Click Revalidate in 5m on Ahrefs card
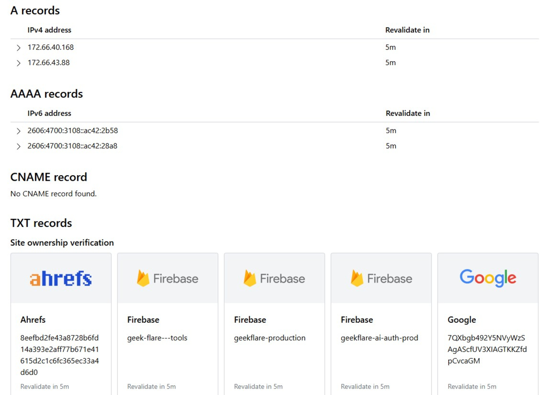This screenshot has height=395, width=549. pos(45,387)
